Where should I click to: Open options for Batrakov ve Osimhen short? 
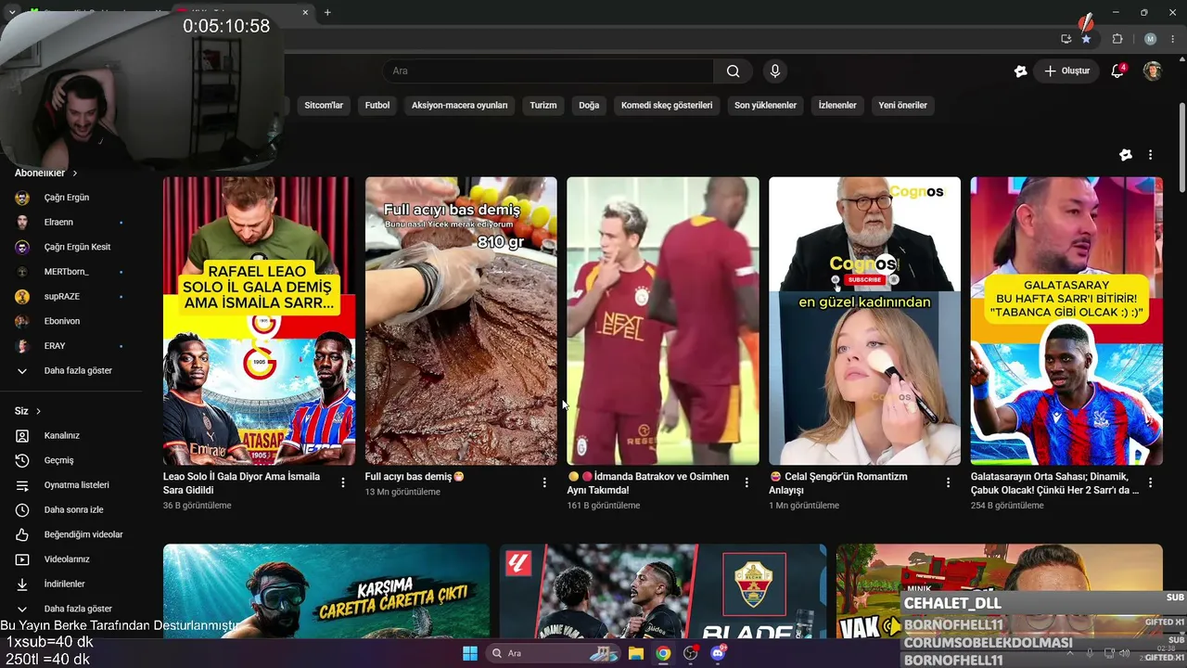(747, 482)
